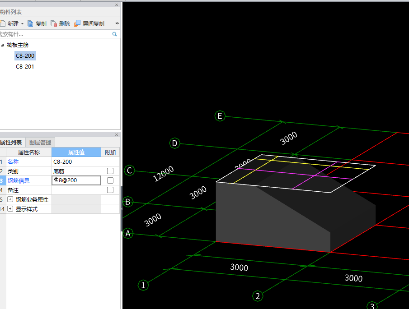
Task: Click the 附加 column header
Action: (110, 152)
